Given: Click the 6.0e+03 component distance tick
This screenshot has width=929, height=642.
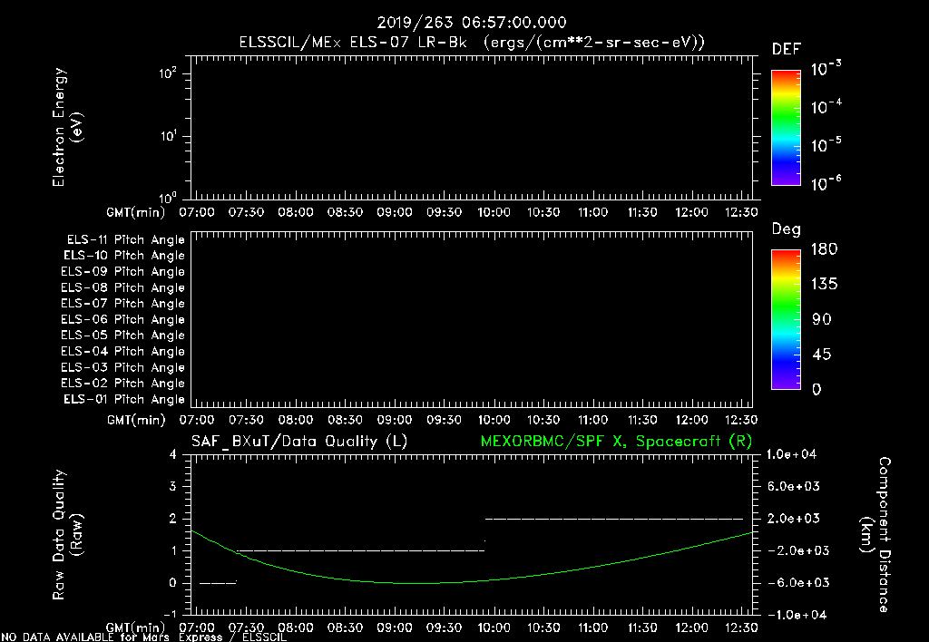Looking at the screenshot, I should (794, 486).
